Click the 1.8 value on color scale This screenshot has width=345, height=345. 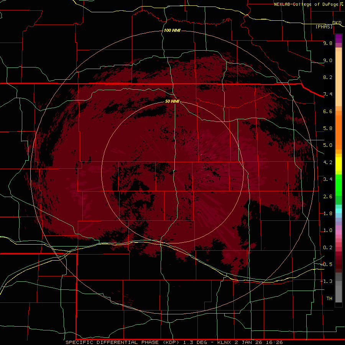tap(328, 214)
